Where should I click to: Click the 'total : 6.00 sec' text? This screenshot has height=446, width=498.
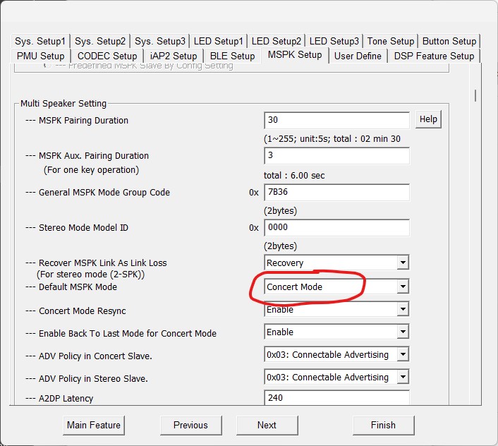(x=294, y=175)
